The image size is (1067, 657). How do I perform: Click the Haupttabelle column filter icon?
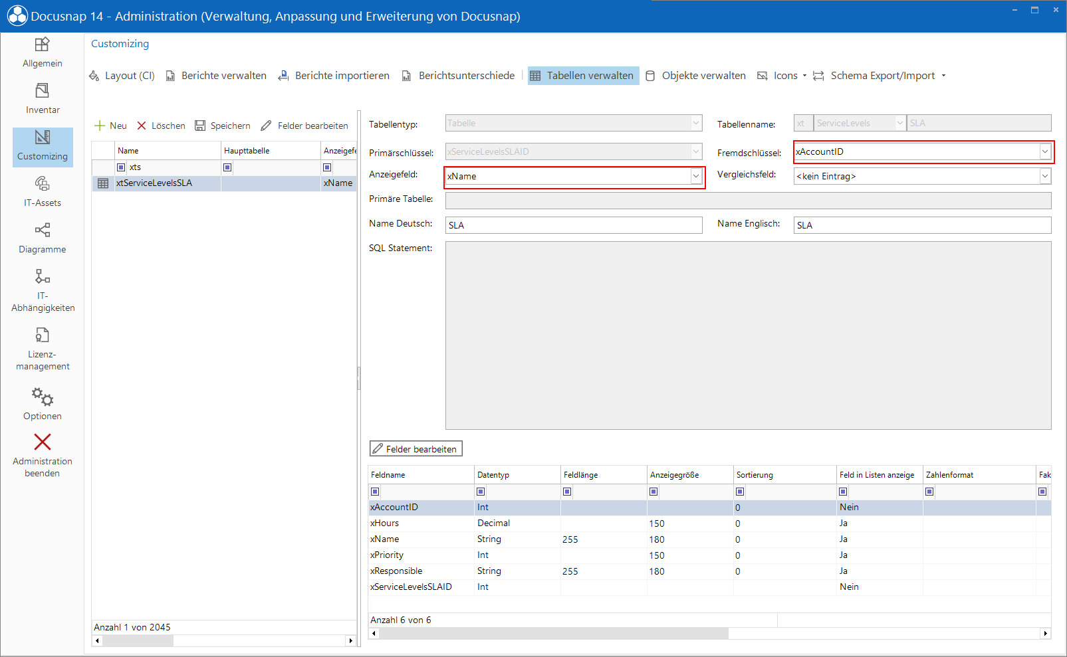click(x=227, y=167)
